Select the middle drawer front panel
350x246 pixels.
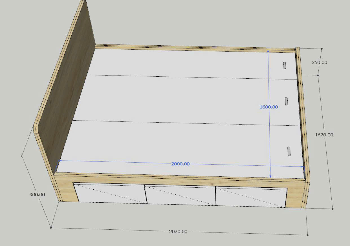tap(180, 195)
